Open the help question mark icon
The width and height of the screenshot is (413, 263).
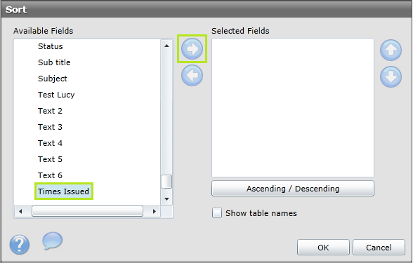(x=20, y=245)
